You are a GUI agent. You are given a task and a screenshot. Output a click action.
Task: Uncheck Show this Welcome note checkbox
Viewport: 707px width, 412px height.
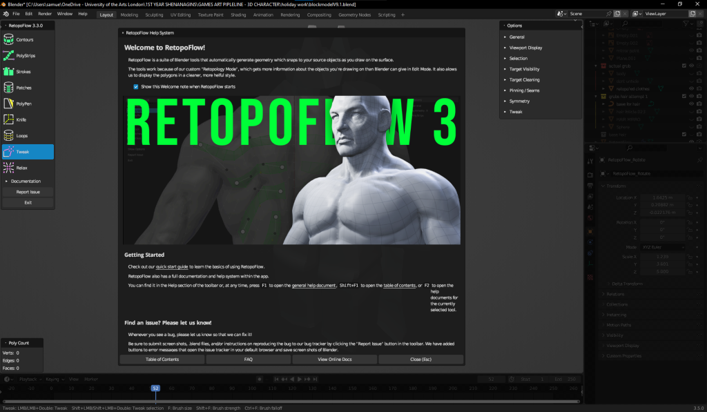click(x=136, y=86)
